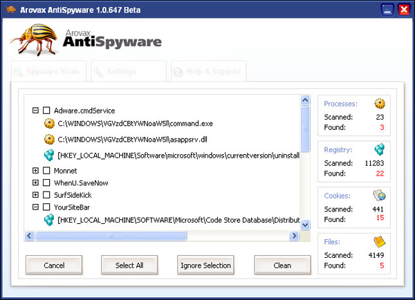The image size is (415, 300).
Task: Click the Select All button
Action: (129, 265)
